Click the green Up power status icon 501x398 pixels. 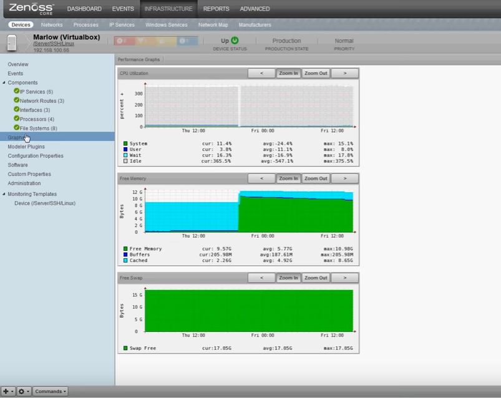pyautogui.click(x=235, y=41)
